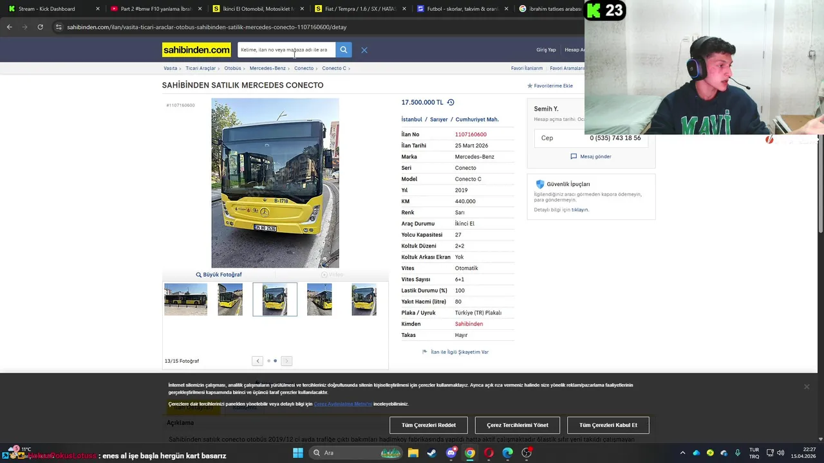Select the highlighted third bus thumbnail
The image size is (824, 463).
[x=275, y=300]
